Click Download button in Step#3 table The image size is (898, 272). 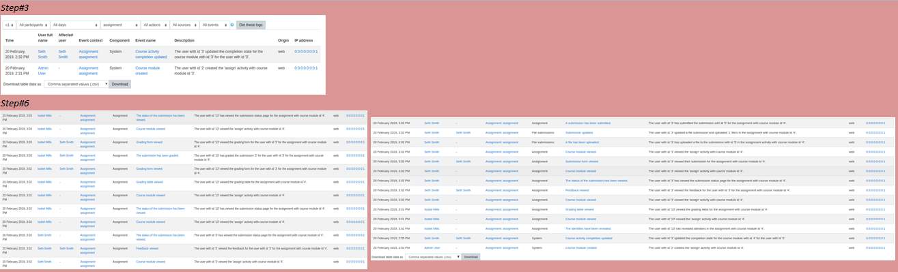click(120, 84)
